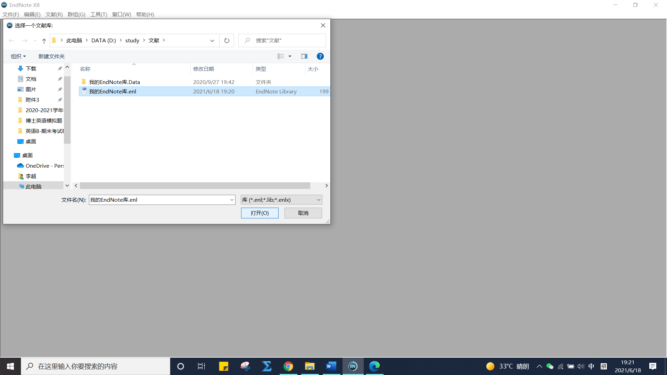Click the up one level arrow
This screenshot has height=375, width=667.
point(44,41)
